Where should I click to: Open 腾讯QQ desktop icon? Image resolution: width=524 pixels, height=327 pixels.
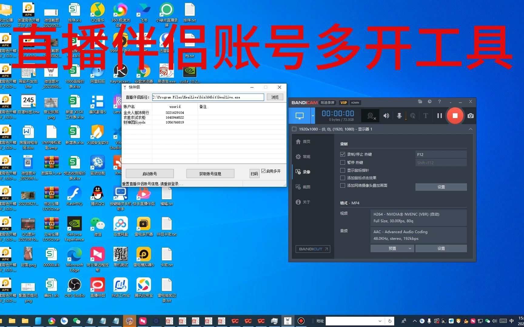tap(97, 196)
